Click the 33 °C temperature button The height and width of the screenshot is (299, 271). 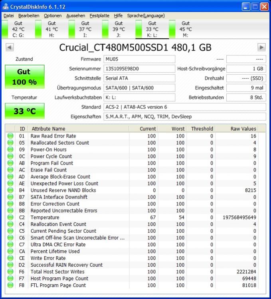[25, 111]
